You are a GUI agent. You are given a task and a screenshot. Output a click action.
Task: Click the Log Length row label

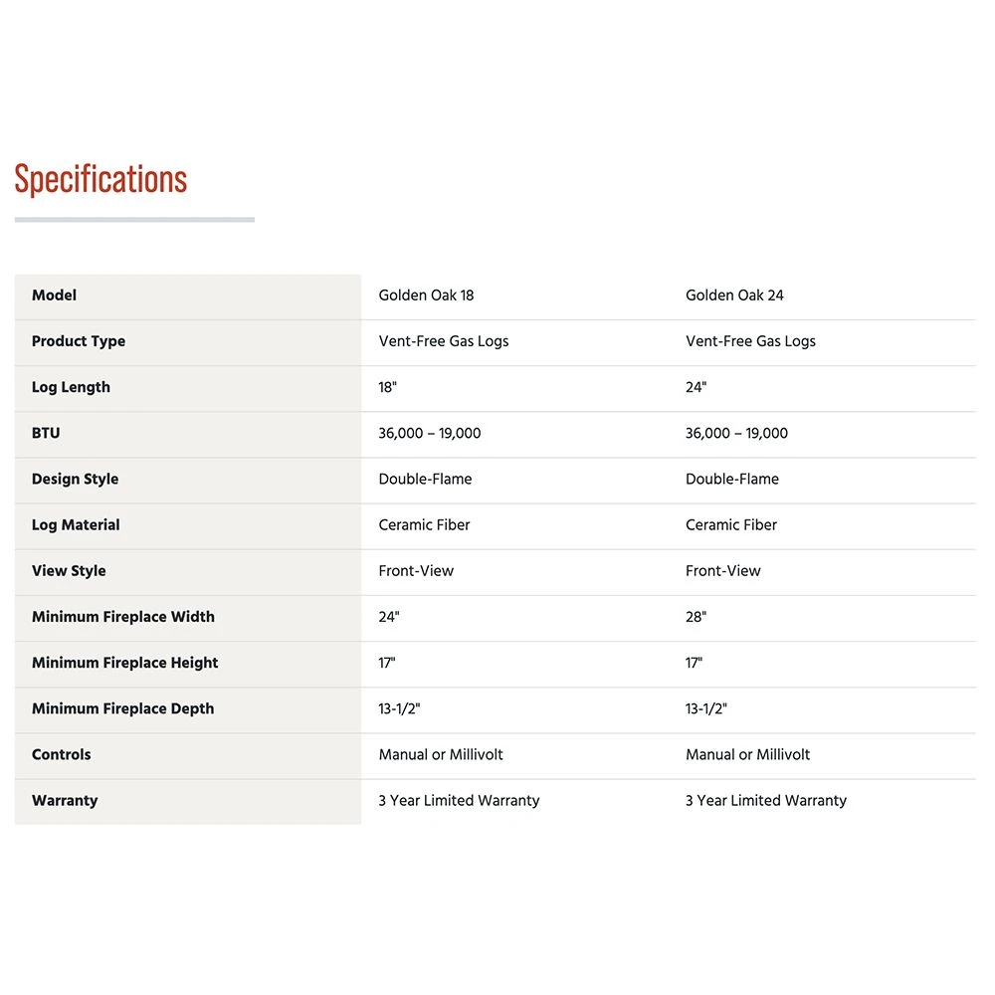coord(71,387)
